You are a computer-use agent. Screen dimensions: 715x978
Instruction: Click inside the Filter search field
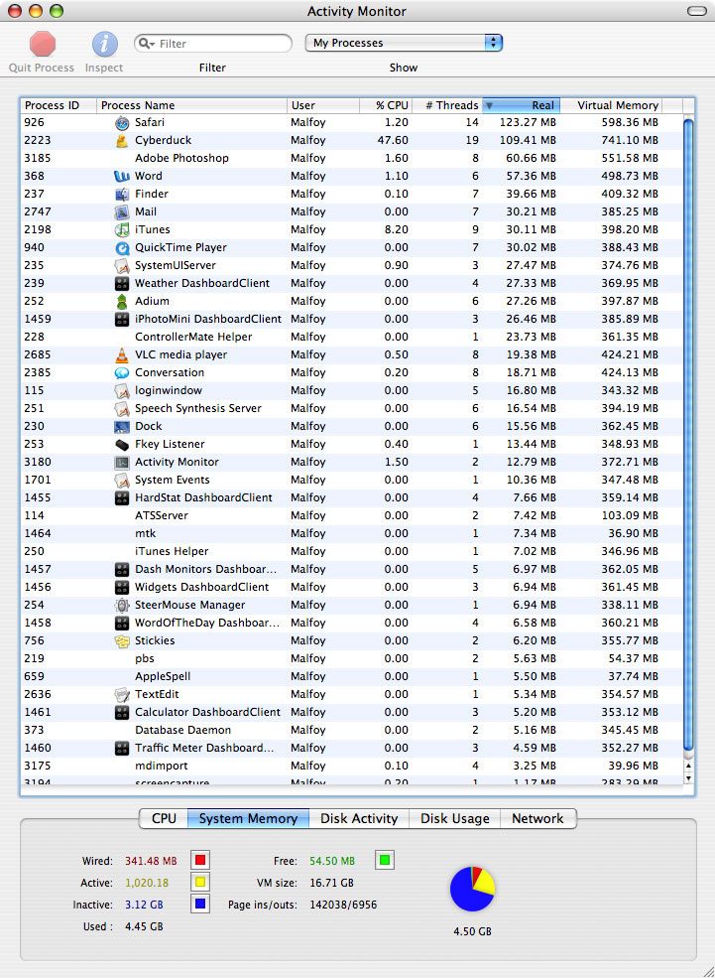click(x=213, y=44)
